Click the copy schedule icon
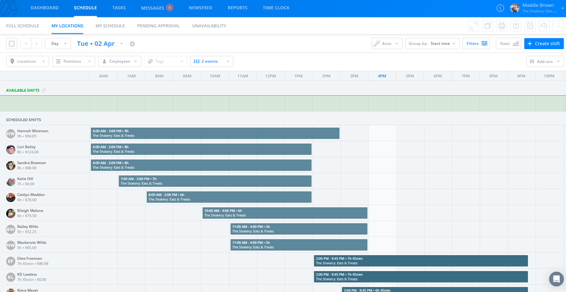Screen dimensions: 566x292 (x=487, y=26)
